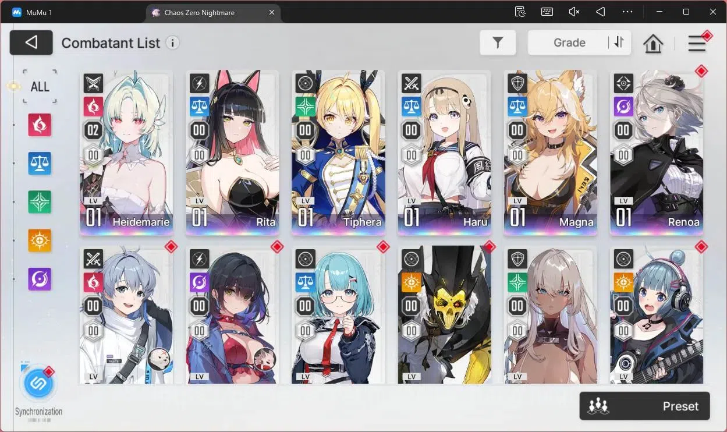Mute the emulator sound

click(x=574, y=12)
